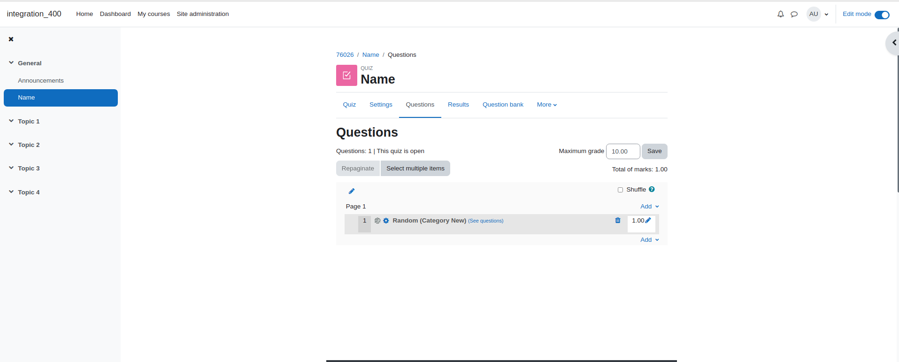
Task: Collapse Topic 1 in sidebar
Action: click(11, 121)
